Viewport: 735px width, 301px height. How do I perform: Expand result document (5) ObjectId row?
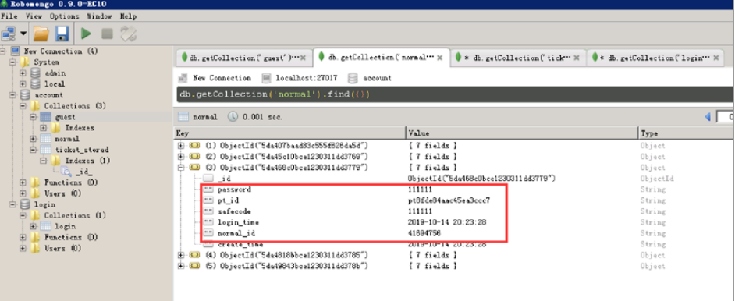point(181,266)
